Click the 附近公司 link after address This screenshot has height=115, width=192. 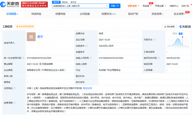click(x=87, y=88)
